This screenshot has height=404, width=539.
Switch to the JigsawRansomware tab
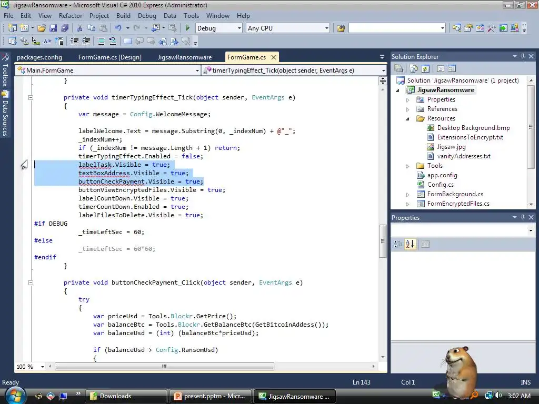185,57
